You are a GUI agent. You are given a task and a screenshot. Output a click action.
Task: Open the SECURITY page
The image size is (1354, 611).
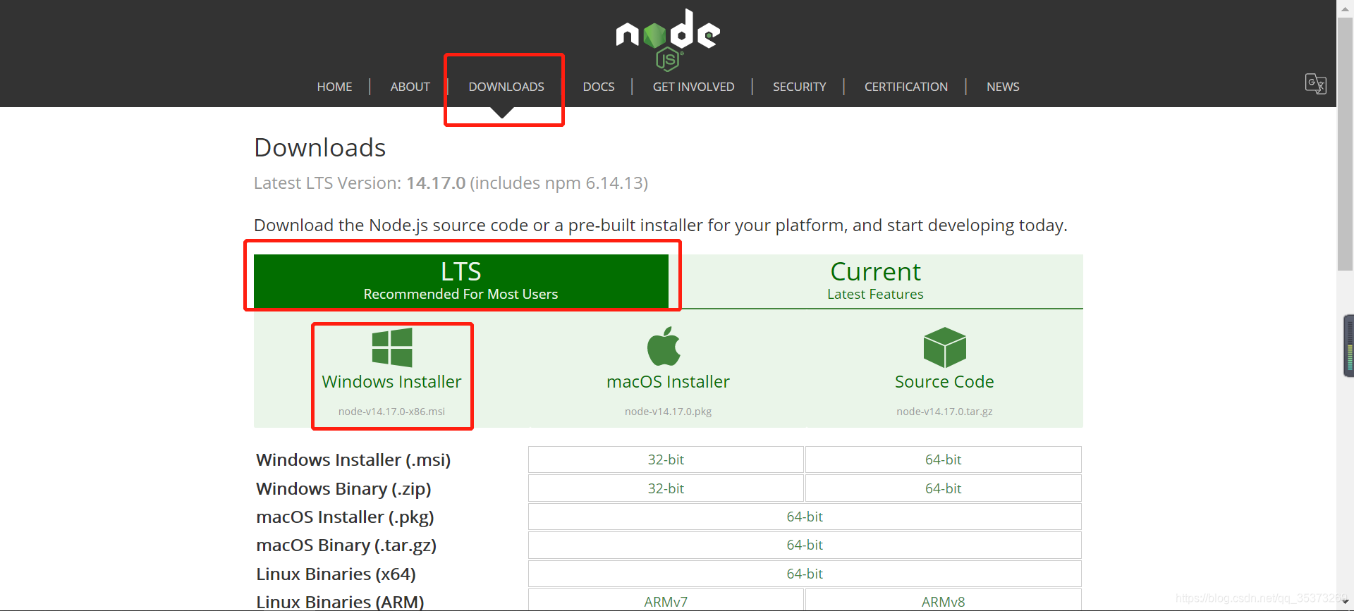click(799, 87)
